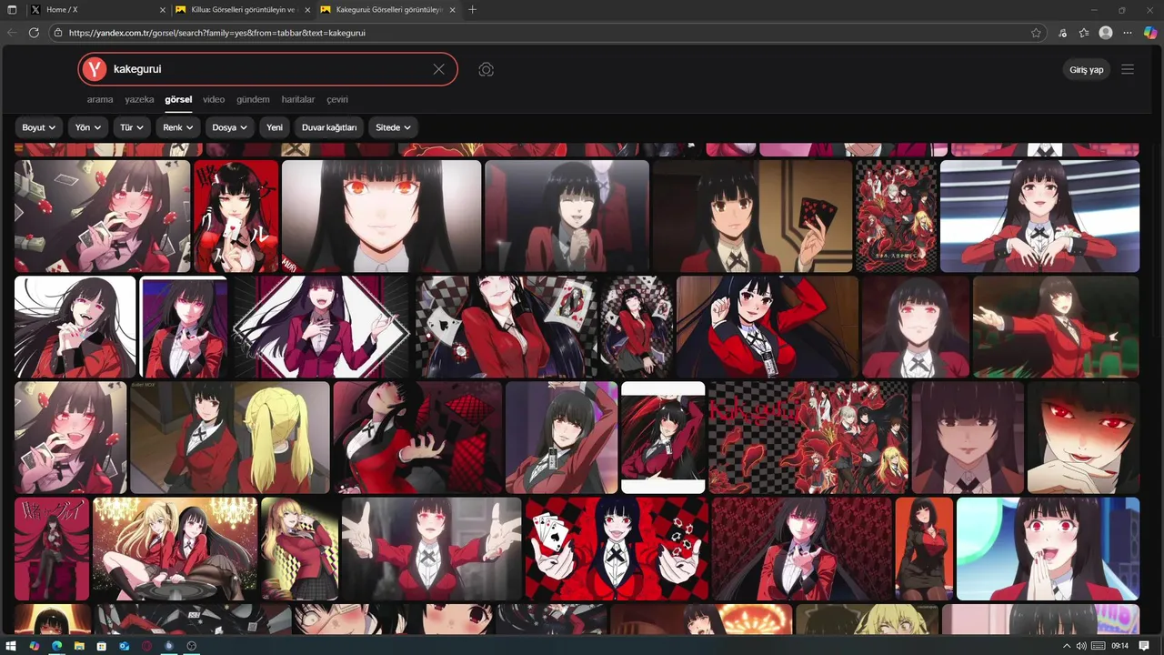Open thumbnail with blonde twin-tail girl
This screenshot has height=655, width=1164.
pos(230,438)
